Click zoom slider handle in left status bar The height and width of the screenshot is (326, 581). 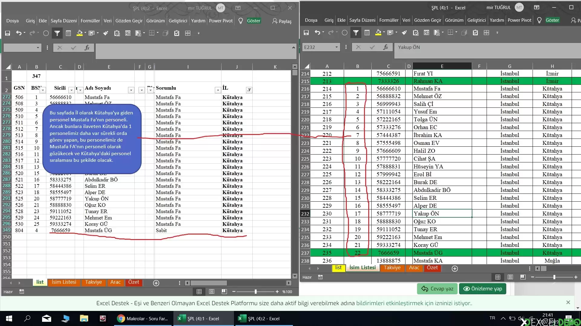[256, 292]
